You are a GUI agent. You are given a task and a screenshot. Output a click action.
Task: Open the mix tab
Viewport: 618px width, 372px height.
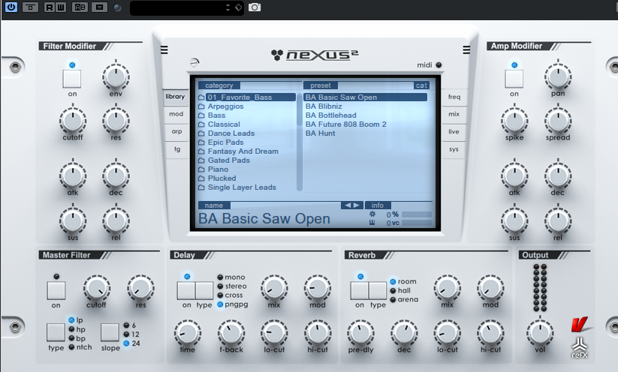click(x=454, y=114)
